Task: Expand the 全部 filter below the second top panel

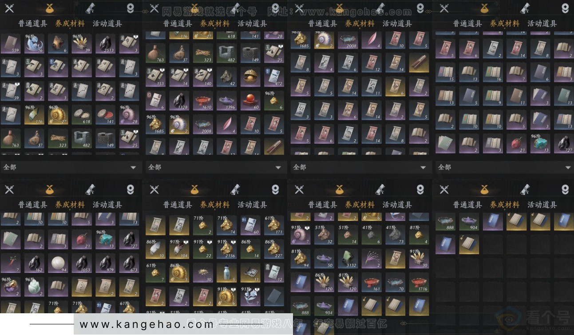Action: click(216, 167)
